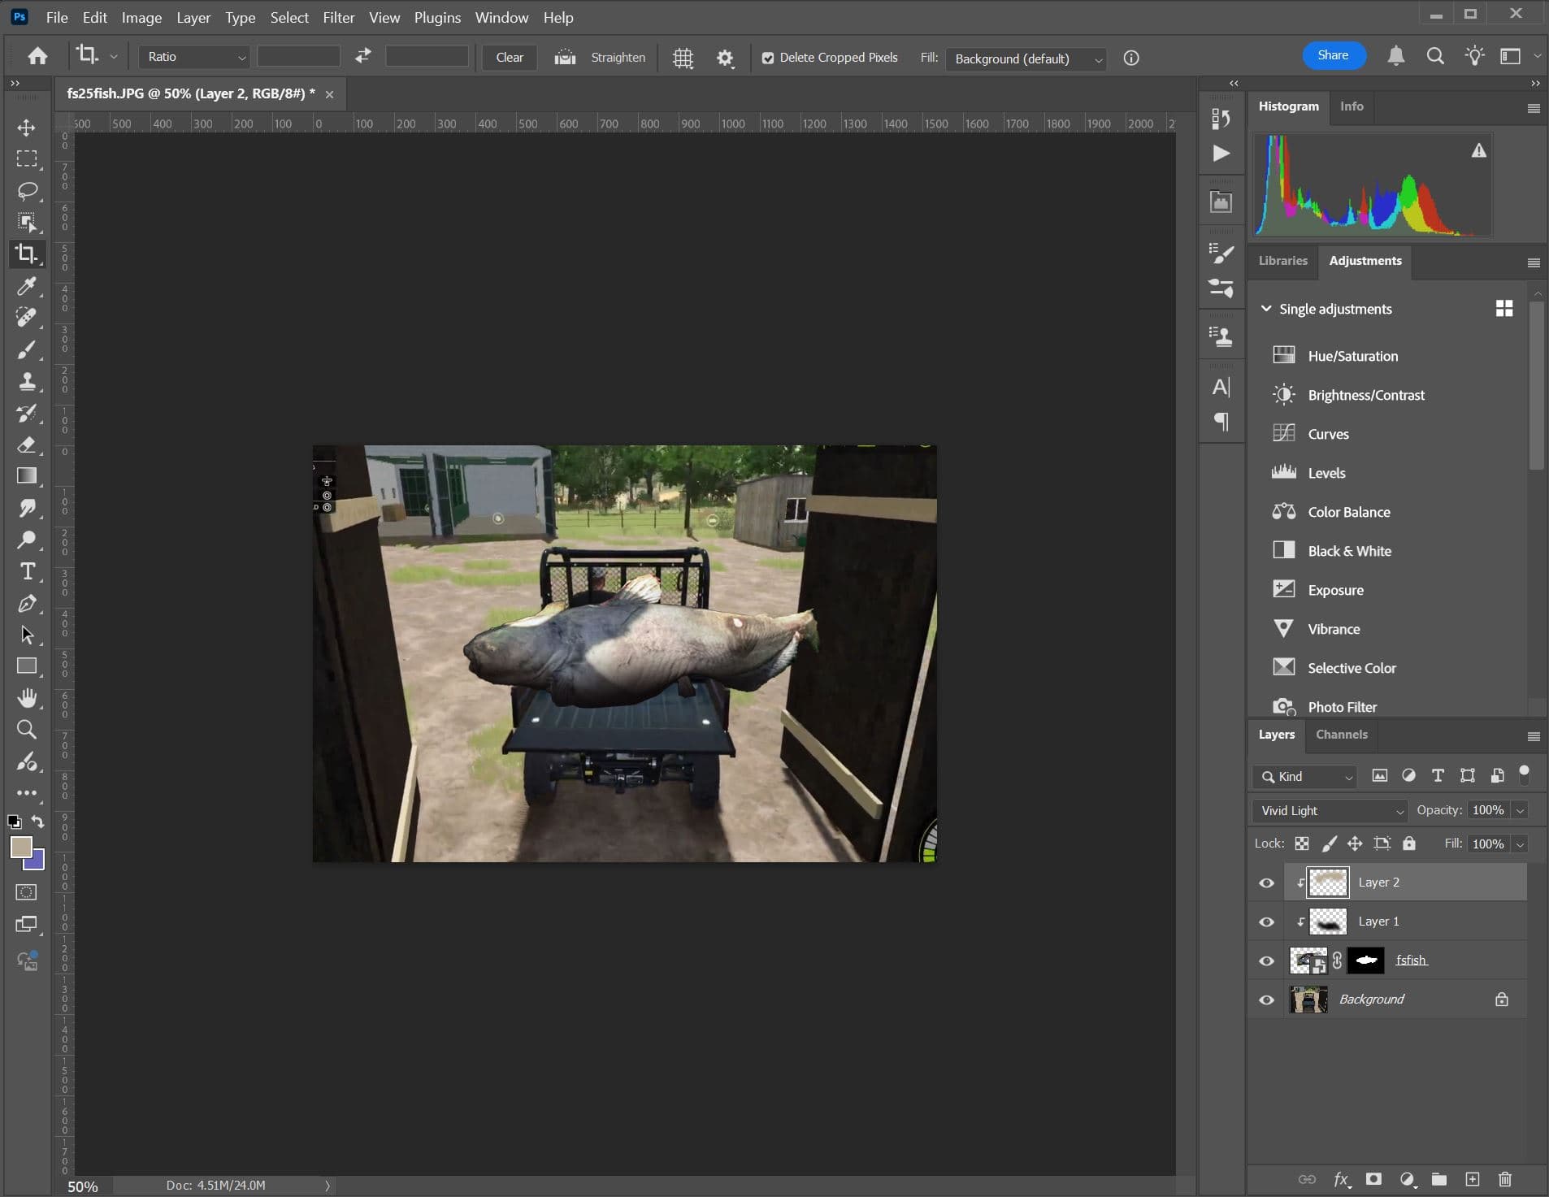Open the Vivid Light blend mode dropdown

(x=1330, y=810)
